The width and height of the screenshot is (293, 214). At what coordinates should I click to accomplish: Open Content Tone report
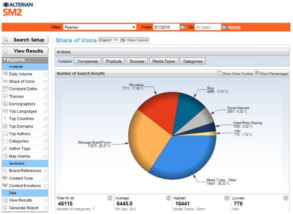(x=21, y=178)
